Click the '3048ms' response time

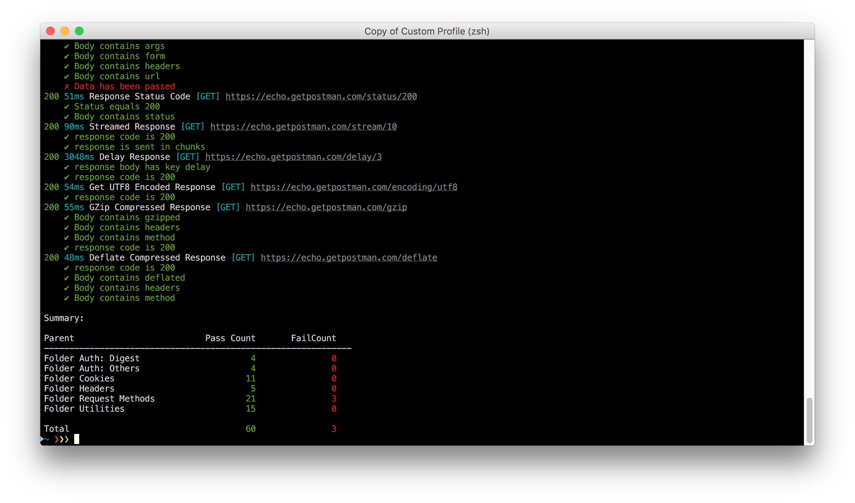[79, 157]
